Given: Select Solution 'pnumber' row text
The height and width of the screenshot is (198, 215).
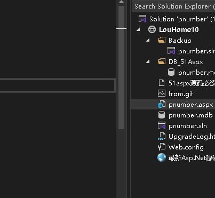Looking at the screenshot, I should coord(182,19).
